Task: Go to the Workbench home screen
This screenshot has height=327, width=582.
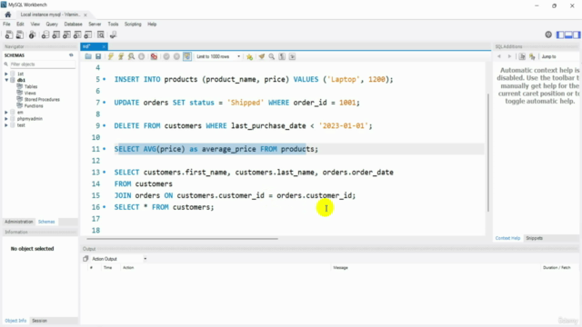Action: 8,15
